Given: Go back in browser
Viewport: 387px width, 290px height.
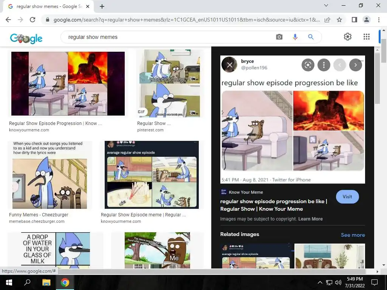Looking at the screenshot, I should pyautogui.click(x=8, y=20).
